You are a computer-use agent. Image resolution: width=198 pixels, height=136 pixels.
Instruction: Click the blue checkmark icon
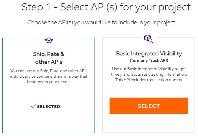click(x=33, y=106)
